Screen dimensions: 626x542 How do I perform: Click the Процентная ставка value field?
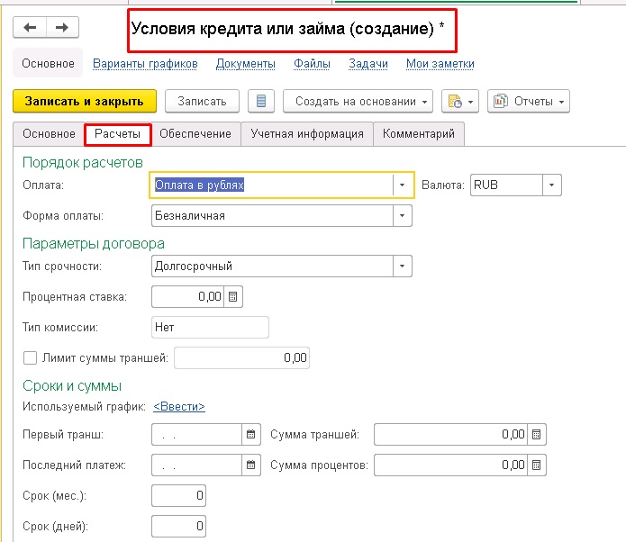(188, 296)
